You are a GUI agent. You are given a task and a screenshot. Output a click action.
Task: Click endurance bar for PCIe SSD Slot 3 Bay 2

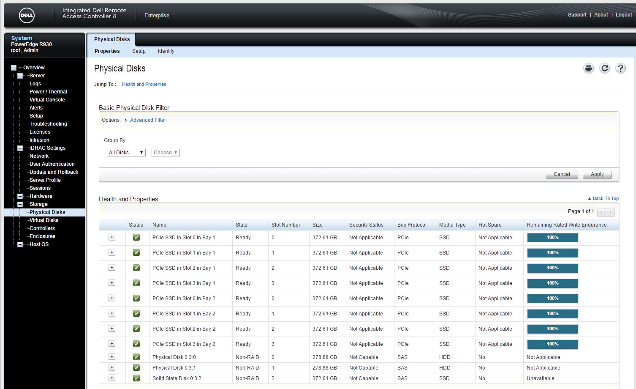[552, 344]
